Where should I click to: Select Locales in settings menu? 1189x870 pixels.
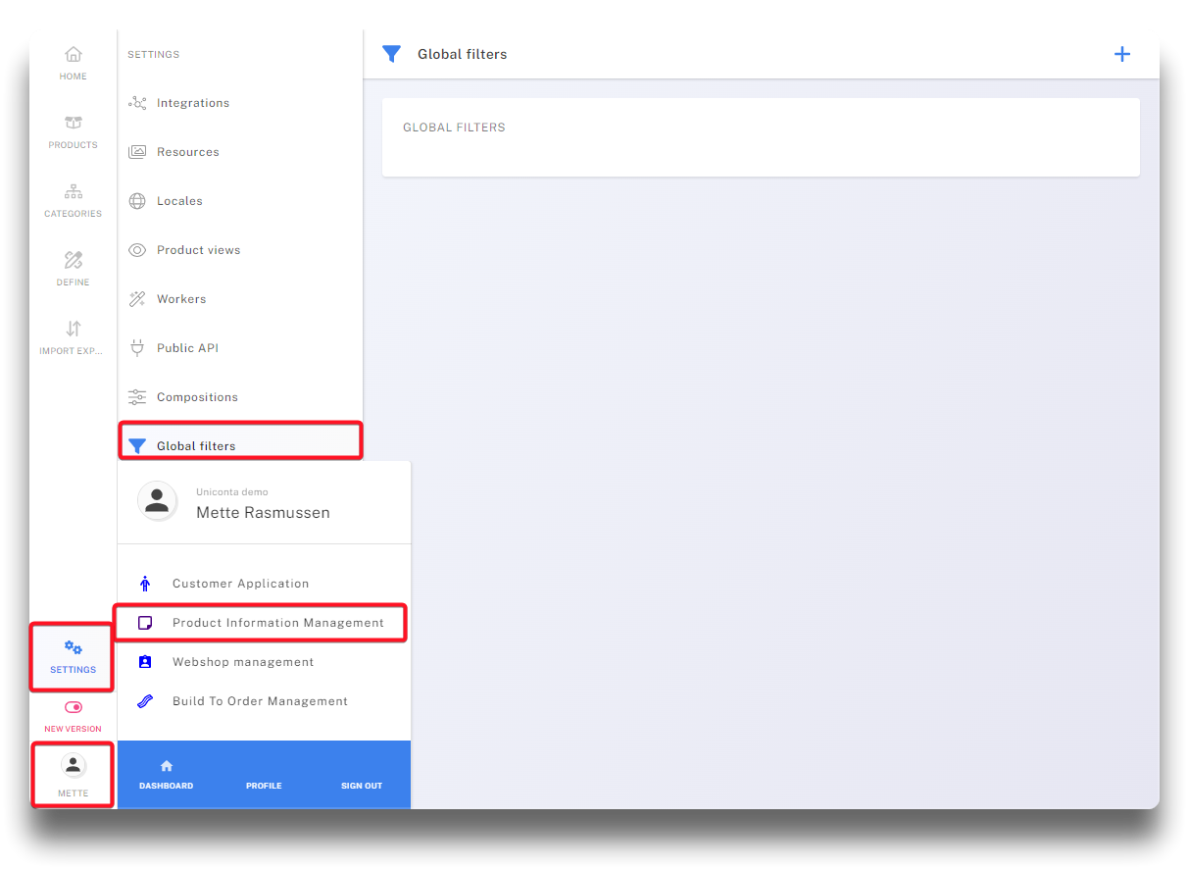[179, 201]
